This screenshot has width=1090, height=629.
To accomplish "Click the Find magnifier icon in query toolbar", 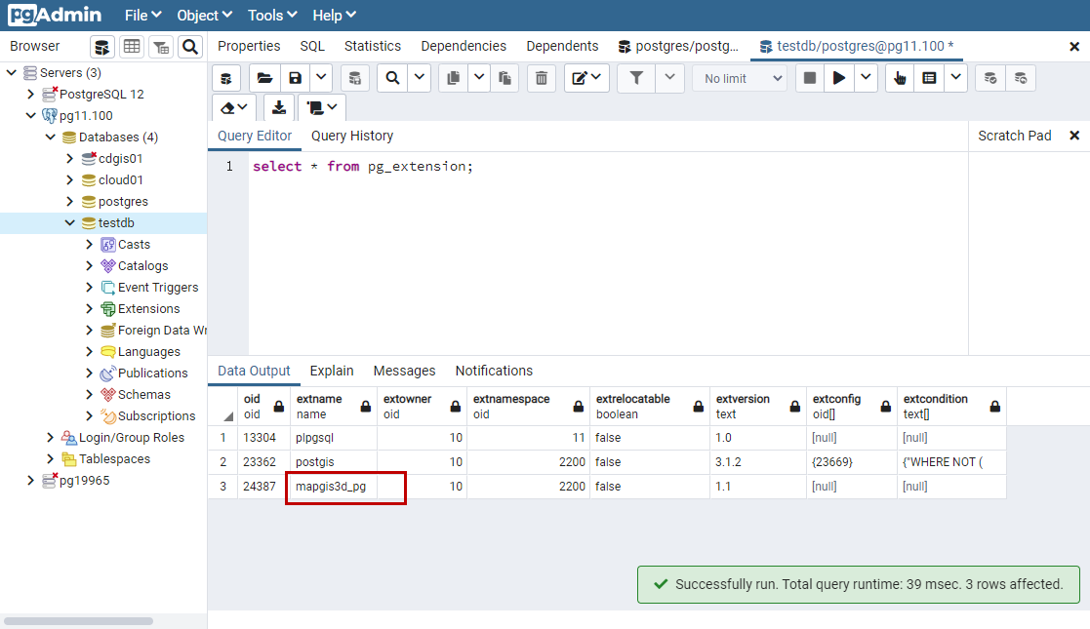I will [x=392, y=79].
